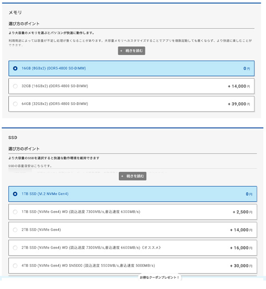Select the default 1TB SSD (M.2 NVMe Gen4)
Image resolution: width=266 pixels, height=289 pixels.
pos(16,194)
